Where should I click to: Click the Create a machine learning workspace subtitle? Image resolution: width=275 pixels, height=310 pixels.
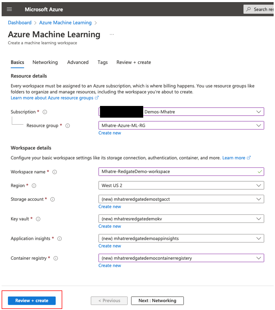[42, 43]
